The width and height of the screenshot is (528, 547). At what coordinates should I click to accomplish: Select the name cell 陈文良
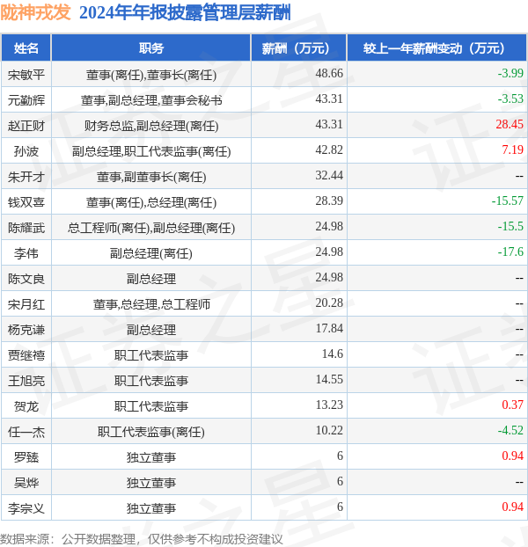(26, 279)
